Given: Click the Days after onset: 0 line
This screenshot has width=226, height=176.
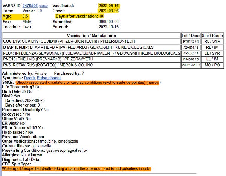Looking at the screenshot, I should pos(23,105).
